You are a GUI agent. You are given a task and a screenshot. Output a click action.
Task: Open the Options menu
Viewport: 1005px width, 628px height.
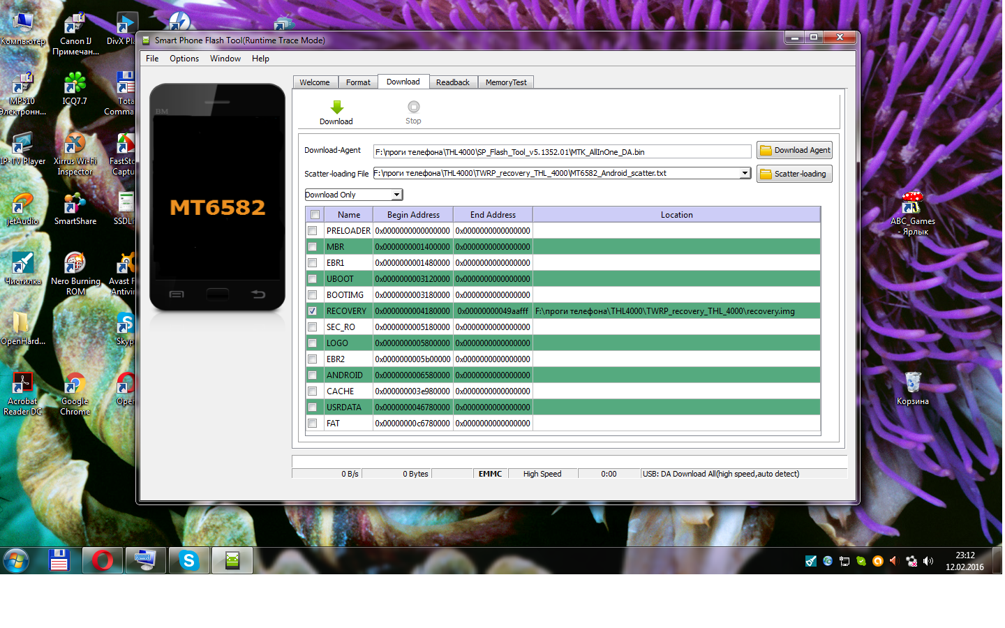click(x=184, y=59)
